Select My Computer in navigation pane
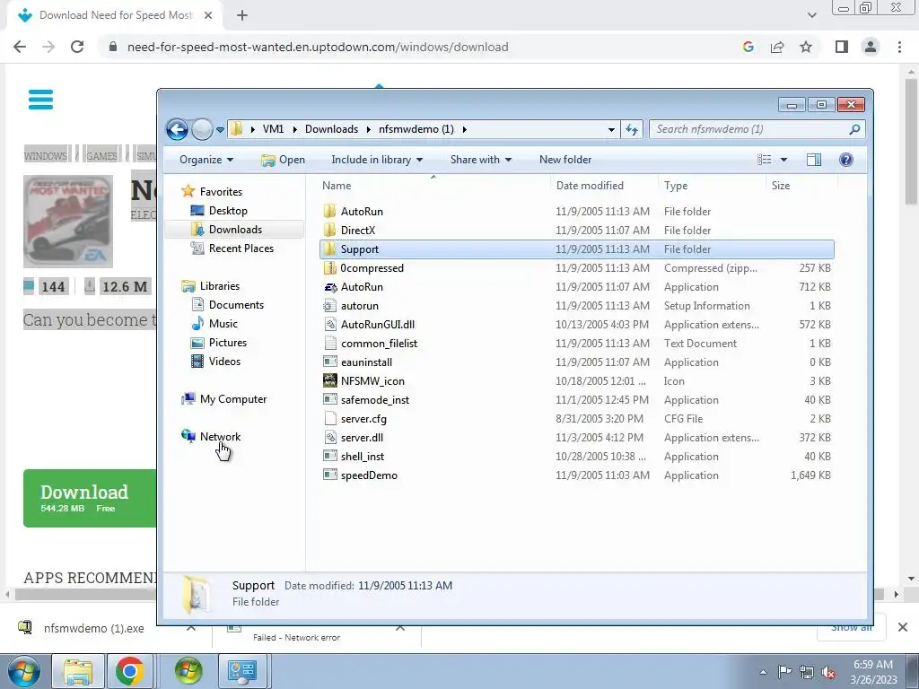 pos(232,399)
